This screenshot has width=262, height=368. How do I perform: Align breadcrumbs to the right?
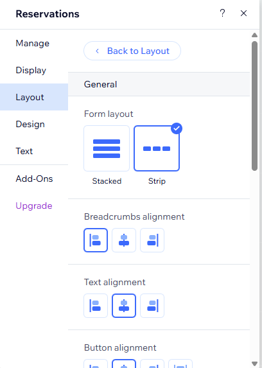(152, 240)
